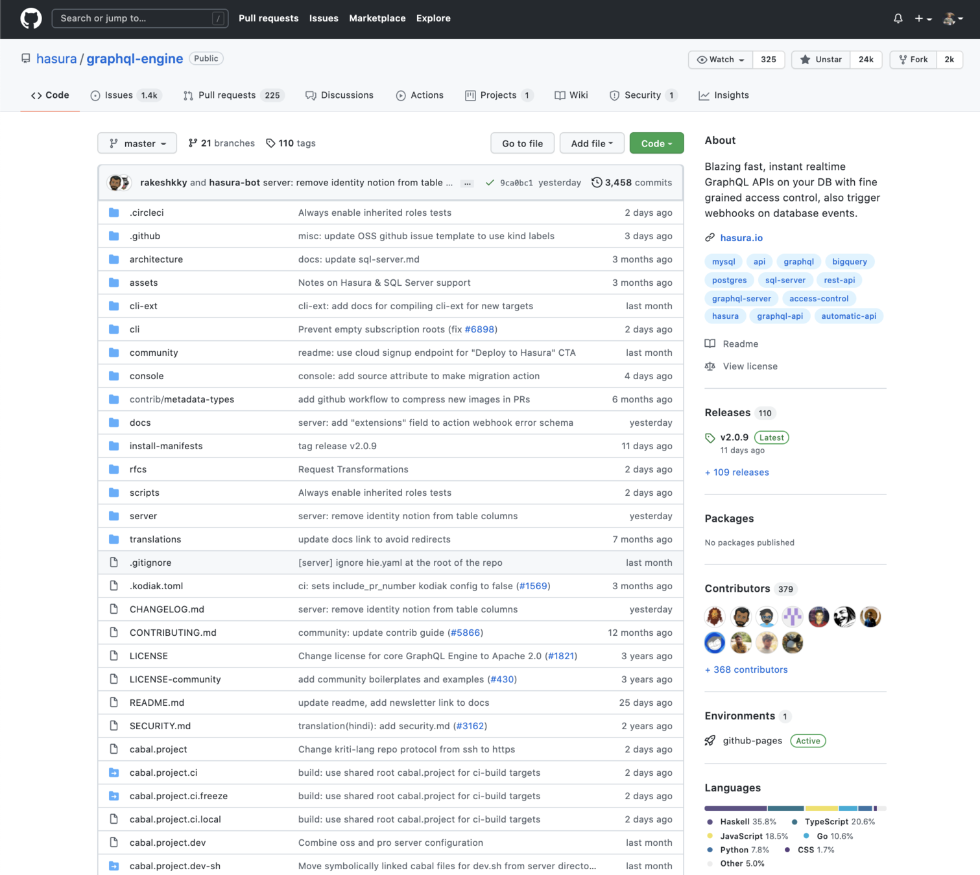Screen dimensions: 980x875
Task: Click the architecture folder icon
Action: (x=114, y=259)
